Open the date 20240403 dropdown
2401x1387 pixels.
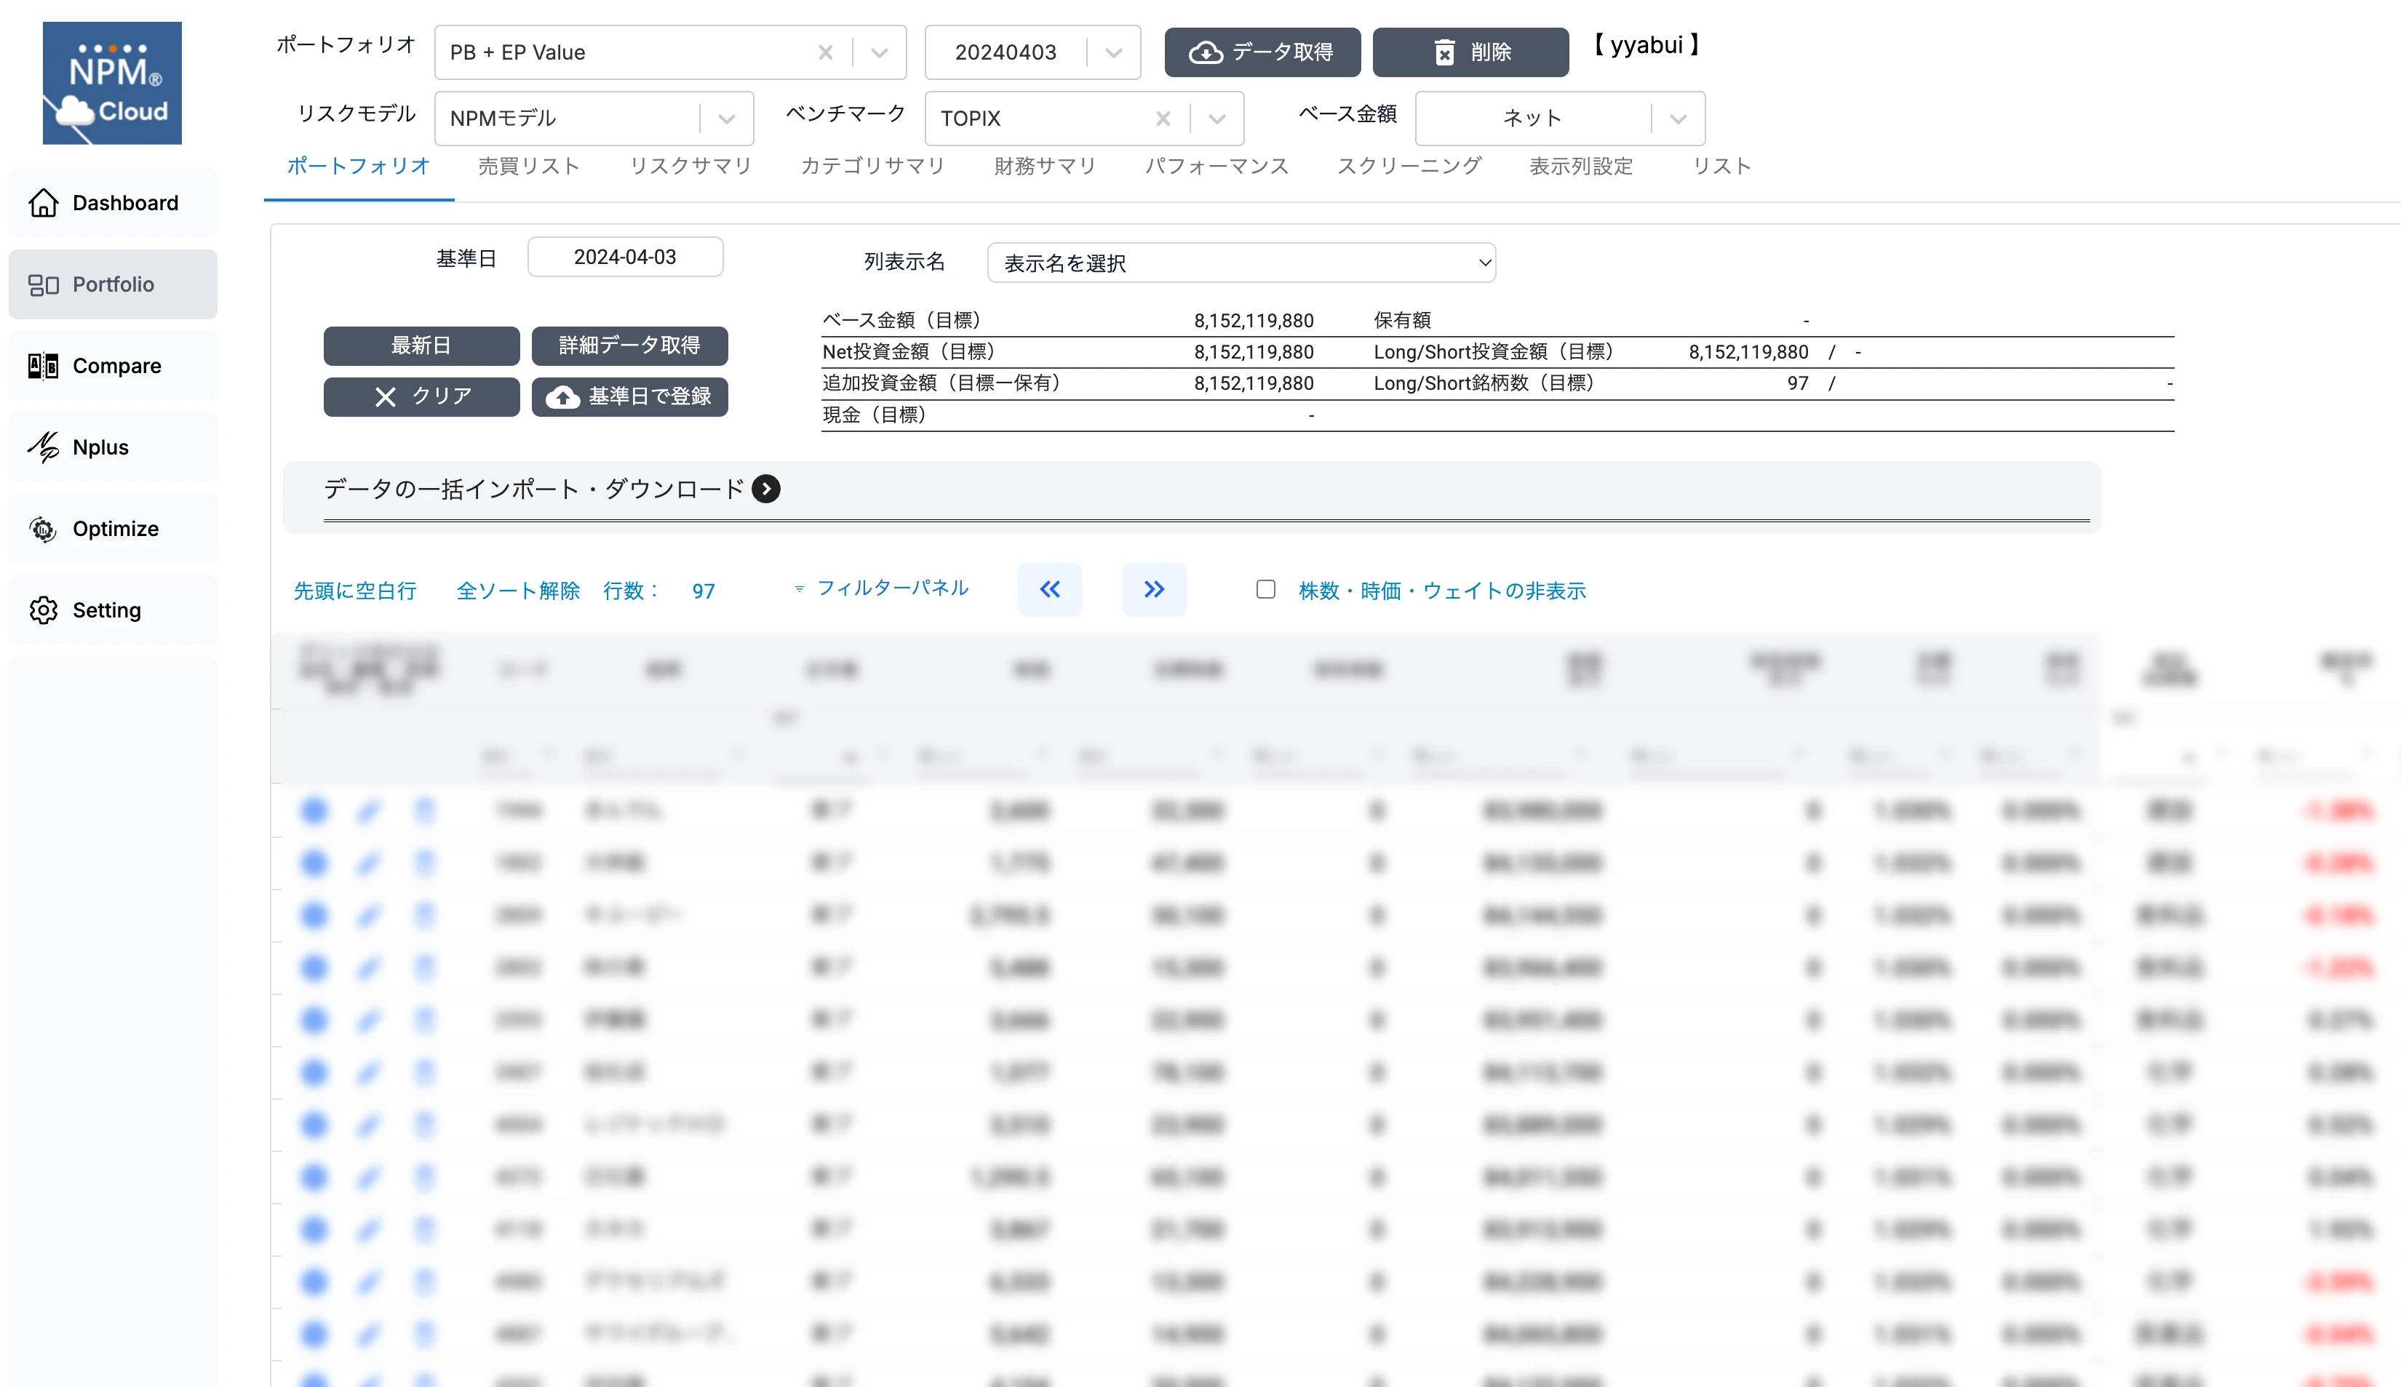[1113, 52]
